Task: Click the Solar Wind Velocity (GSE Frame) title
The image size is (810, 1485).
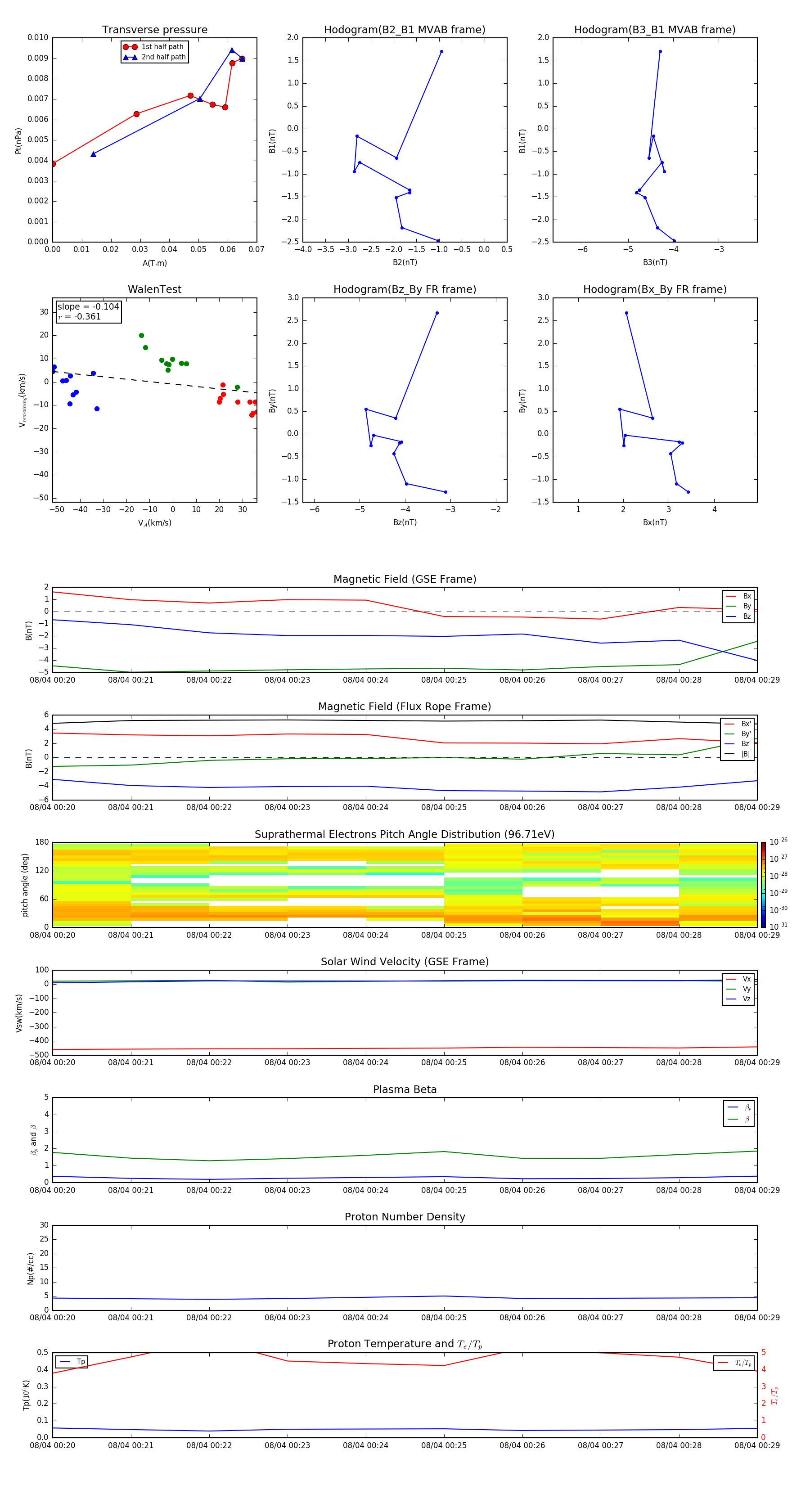Action: coord(405,962)
